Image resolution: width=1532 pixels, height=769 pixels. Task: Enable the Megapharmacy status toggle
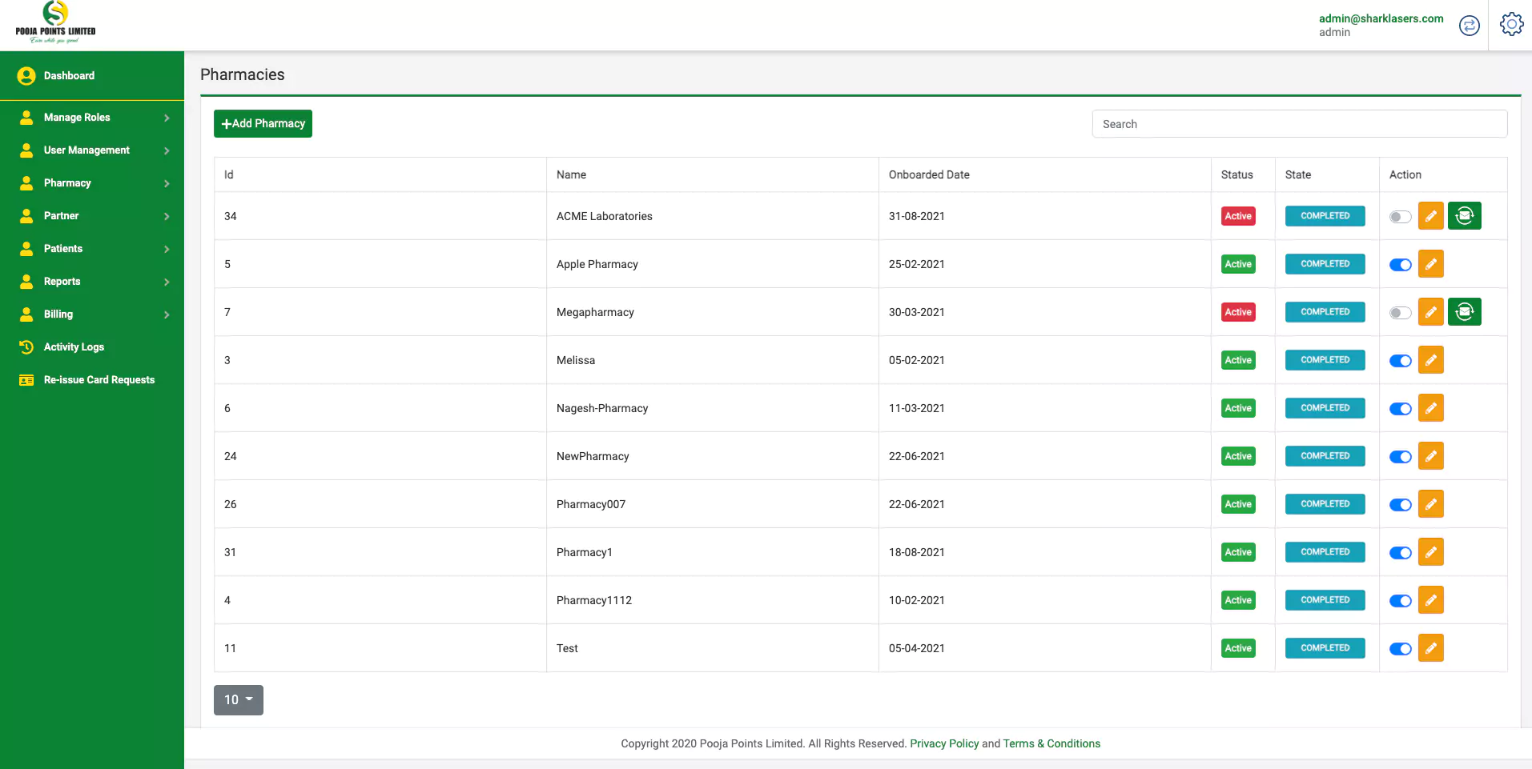point(1400,313)
